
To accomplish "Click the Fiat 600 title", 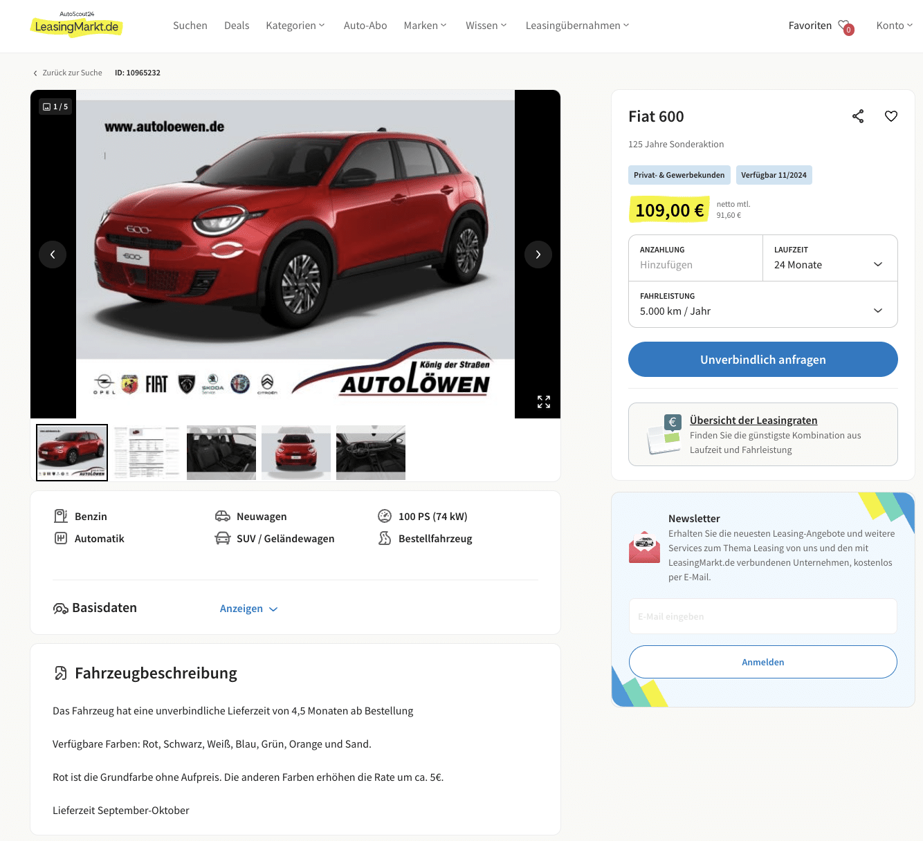I will (656, 117).
